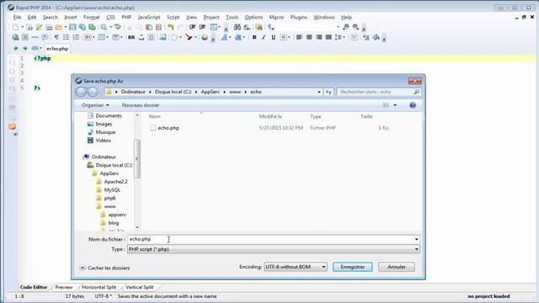Viewport: 539px width, 303px height.
Task: Open the Organiser dropdown menu
Action: click(95, 105)
